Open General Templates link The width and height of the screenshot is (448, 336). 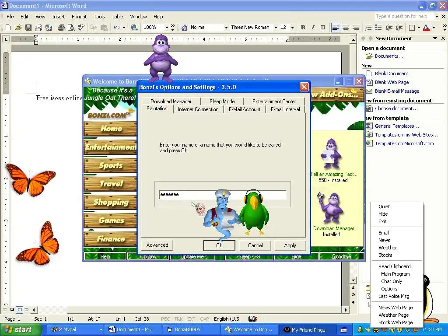coord(397,126)
